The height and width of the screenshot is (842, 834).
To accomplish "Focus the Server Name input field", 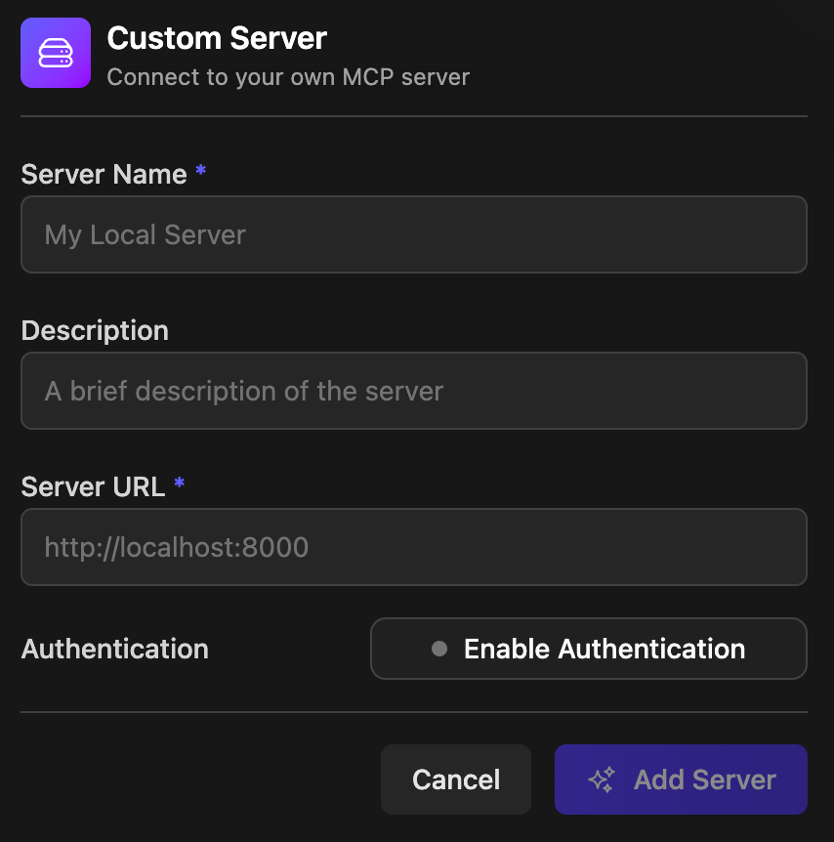I will pyautogui.click(x=413, y=234).
